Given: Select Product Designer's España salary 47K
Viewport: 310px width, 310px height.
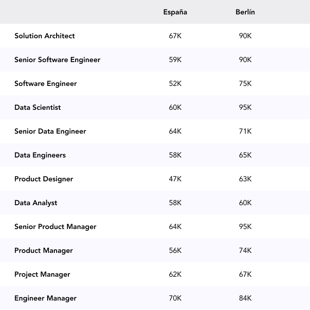Looking at the screenshot, I should [175, 179].
